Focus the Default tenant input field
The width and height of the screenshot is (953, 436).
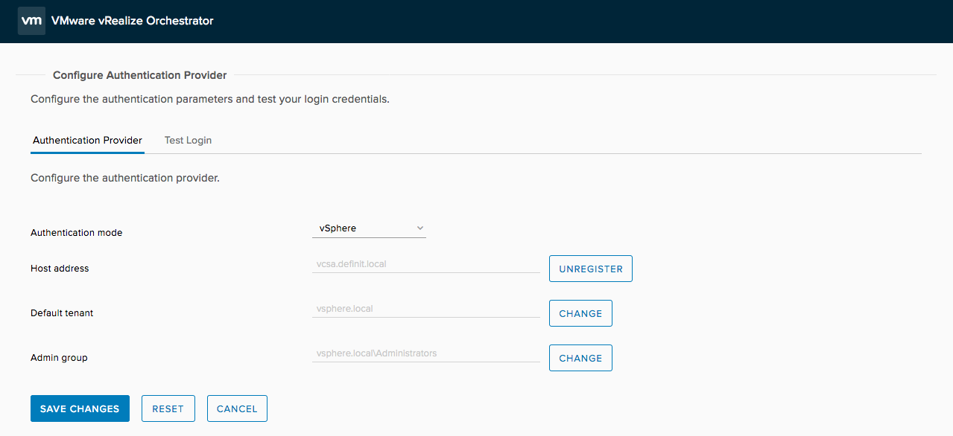(426, 309)
